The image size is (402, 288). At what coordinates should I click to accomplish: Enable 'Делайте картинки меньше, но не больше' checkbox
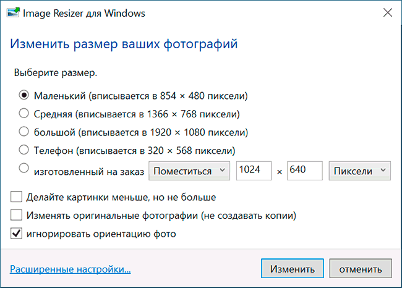(16, 198)
